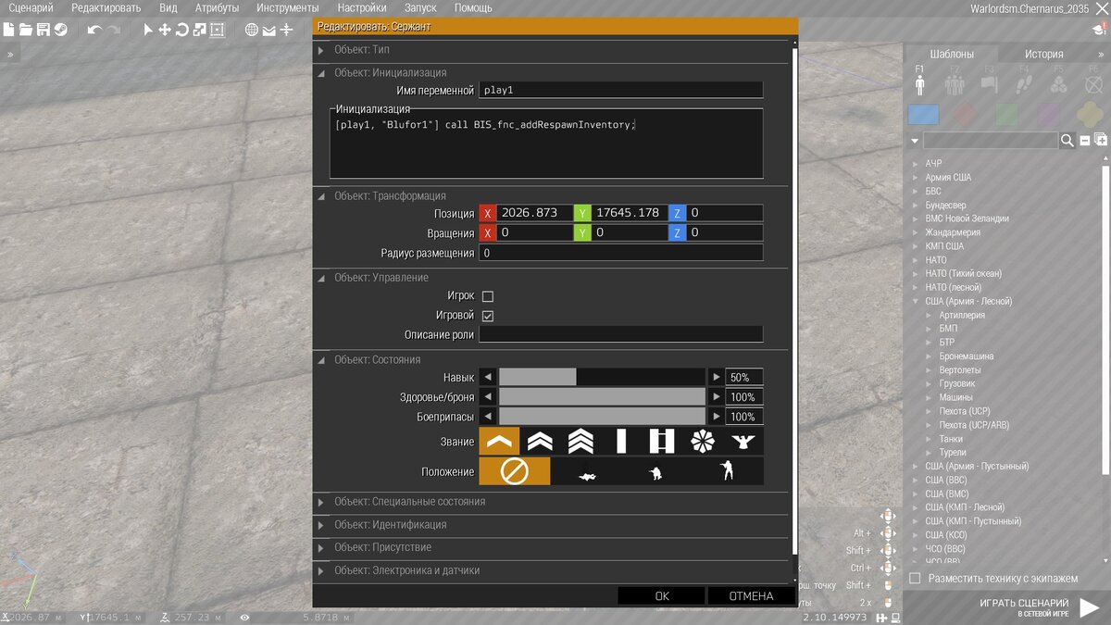
Task: Click the ОТМЕНА cancel button
Action: (751, 596)
